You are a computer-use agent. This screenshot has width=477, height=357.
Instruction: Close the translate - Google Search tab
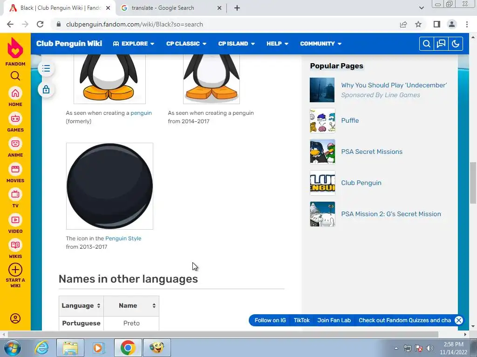219,8
